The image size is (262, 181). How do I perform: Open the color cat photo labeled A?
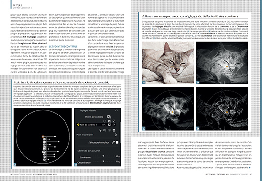click(168, 63)
